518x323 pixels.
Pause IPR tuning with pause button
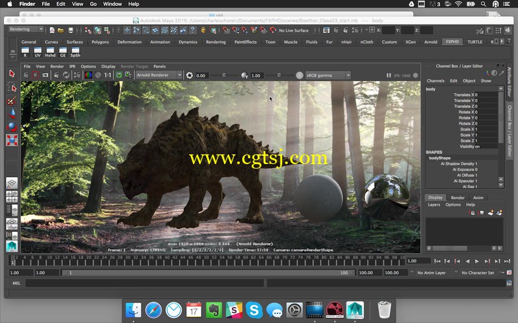click(x=389, y=76)
